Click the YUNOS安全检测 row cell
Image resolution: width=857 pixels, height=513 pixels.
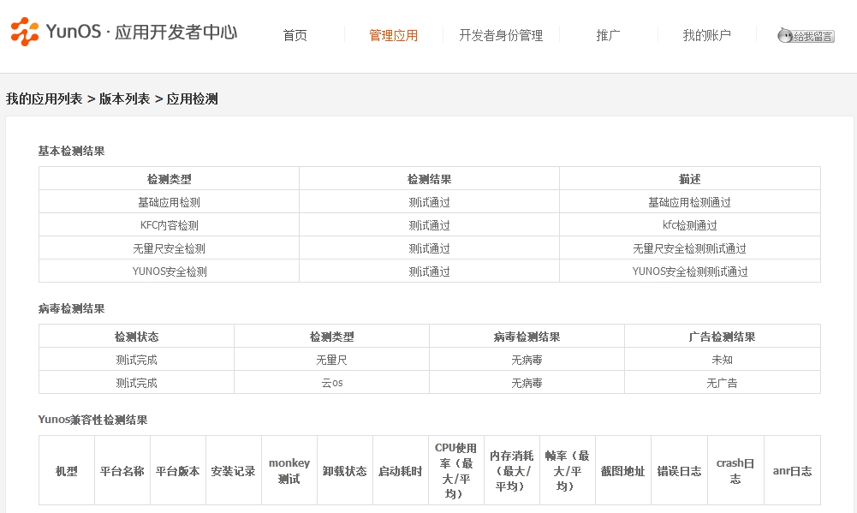[x=169, y=271]
